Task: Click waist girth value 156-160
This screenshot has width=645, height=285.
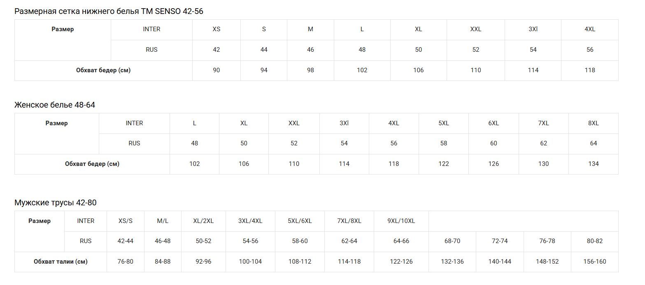Action: pyautogui.click(x=595, y=262)
